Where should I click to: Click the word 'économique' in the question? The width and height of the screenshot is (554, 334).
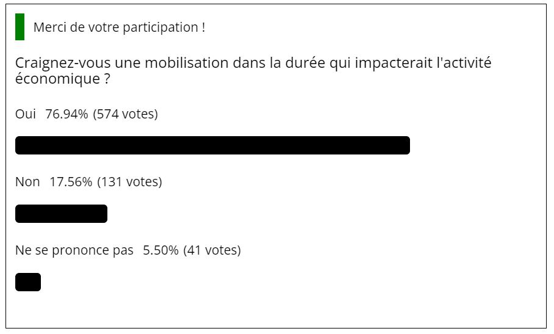point(57,79)
